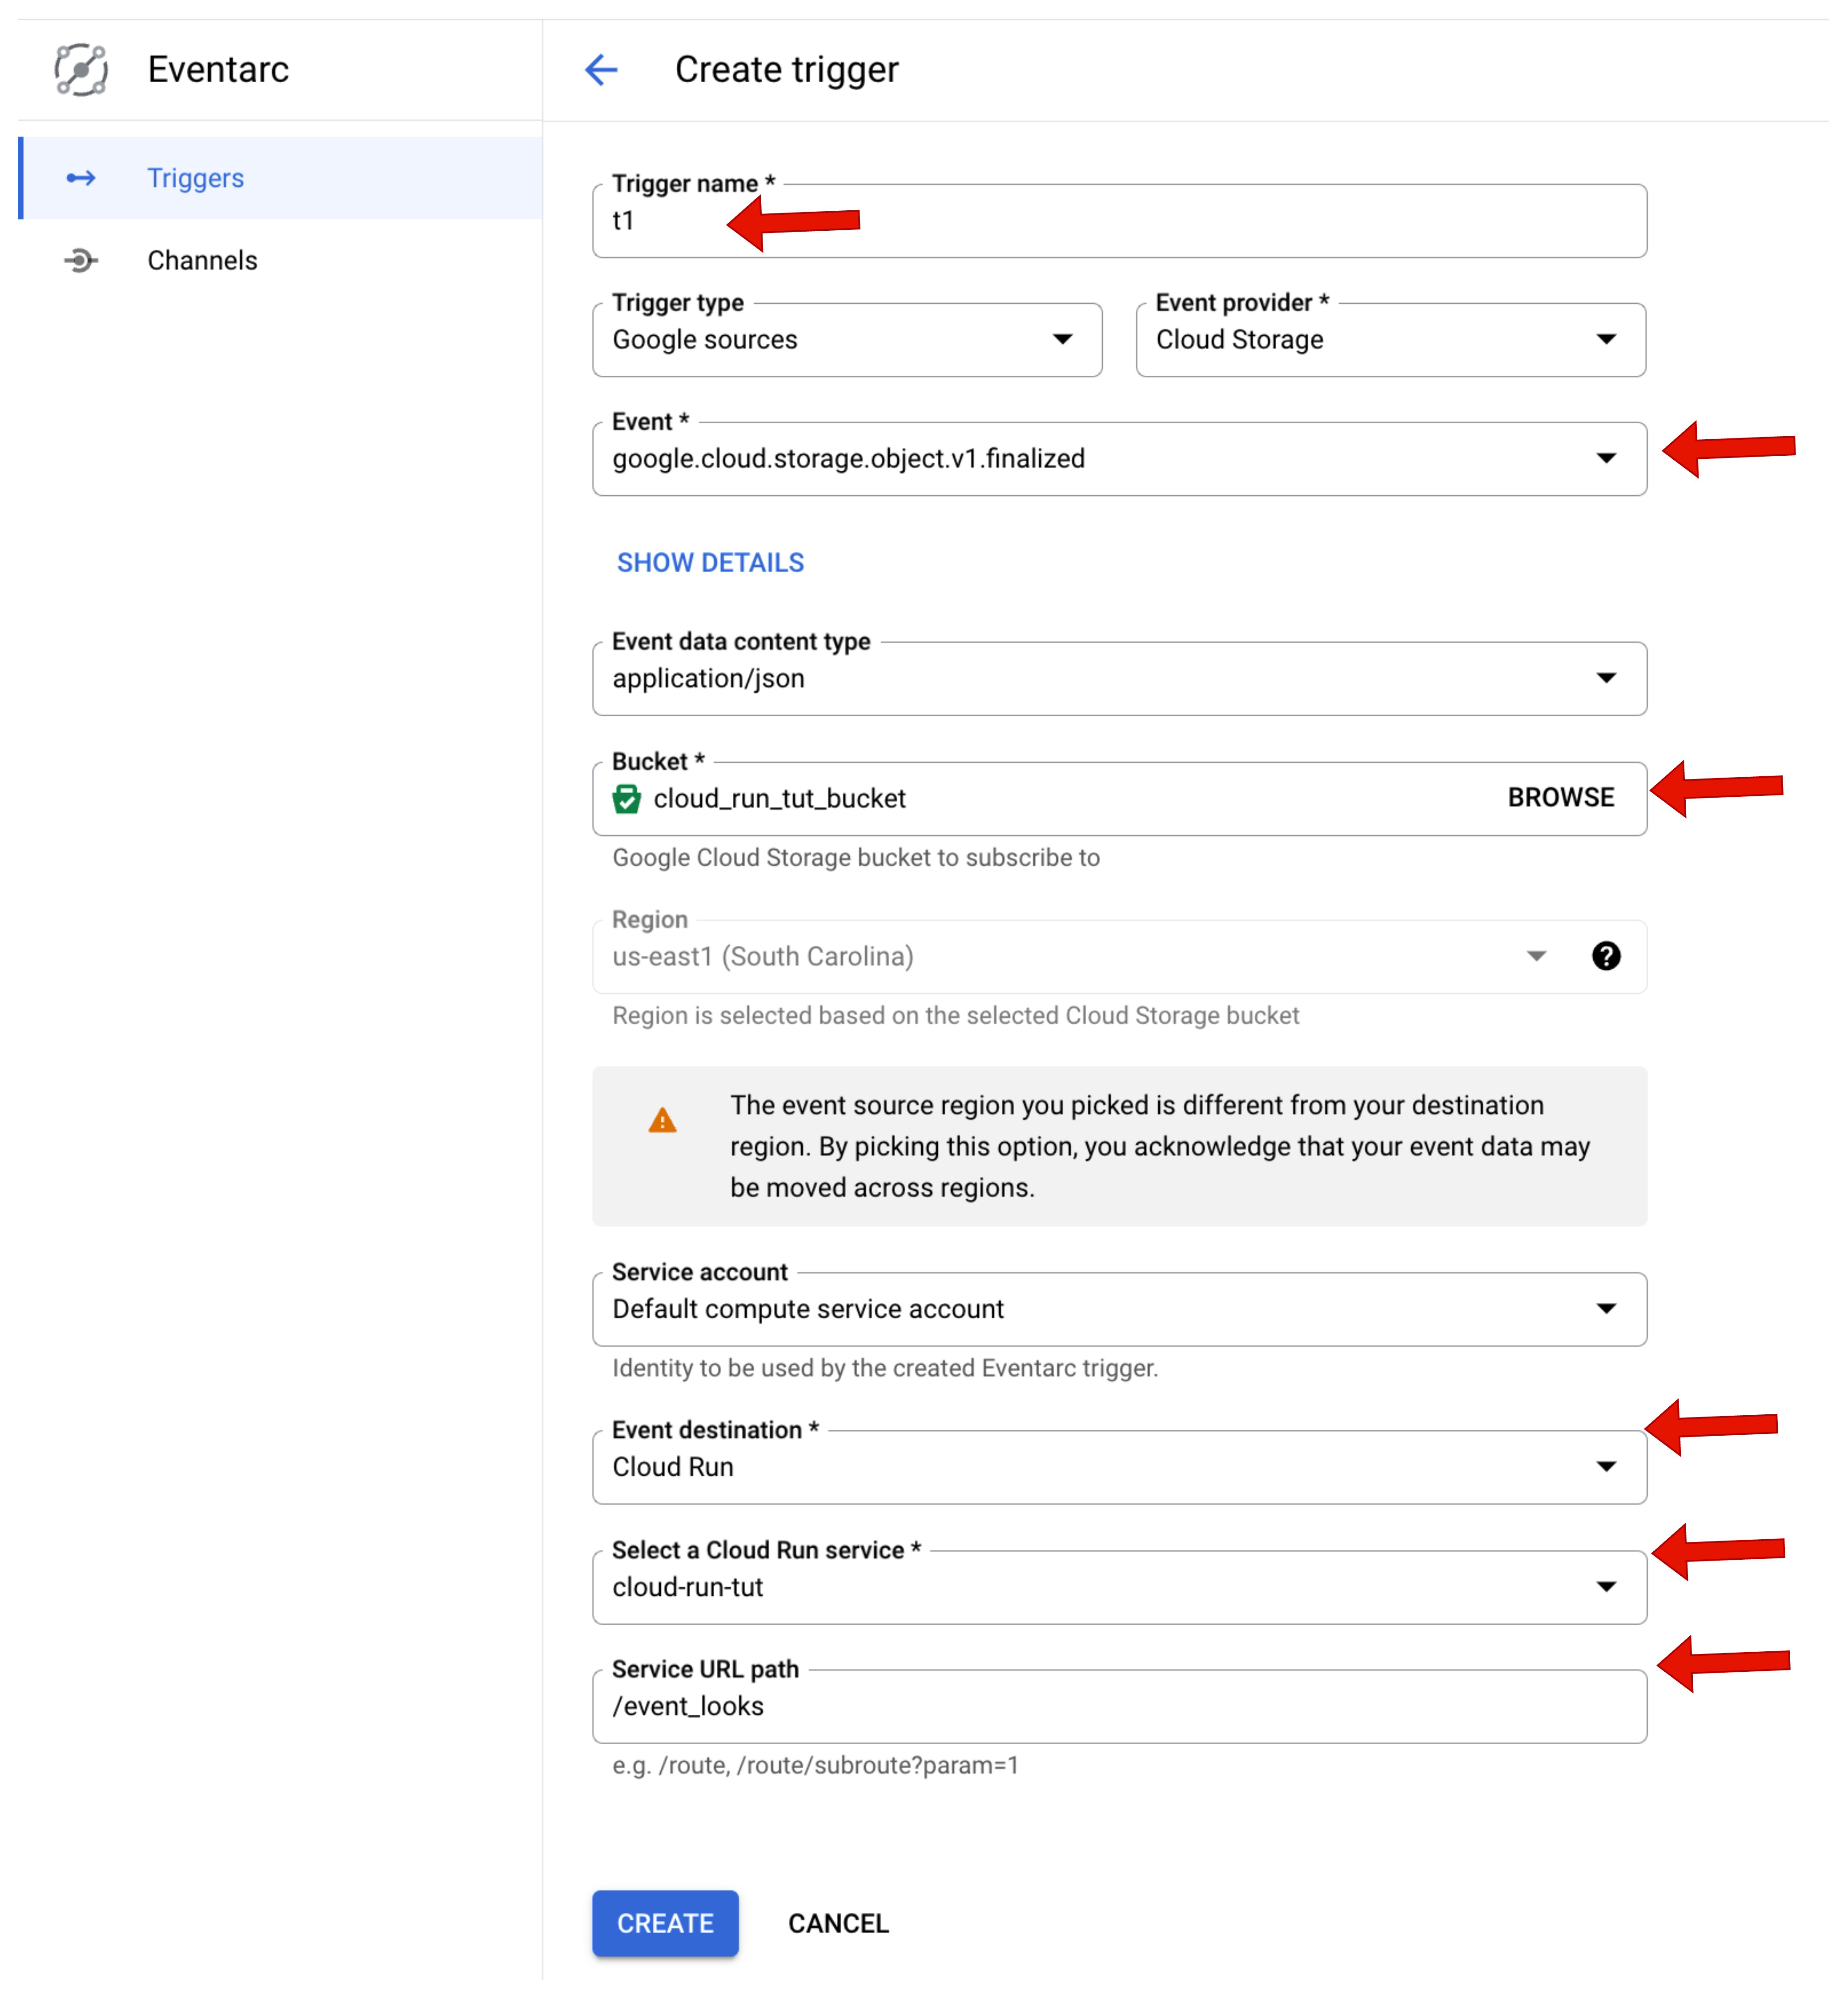Click the back arrow beside Create trigger
Screen dimensions: 1848x1999
[x=601, y=70]
